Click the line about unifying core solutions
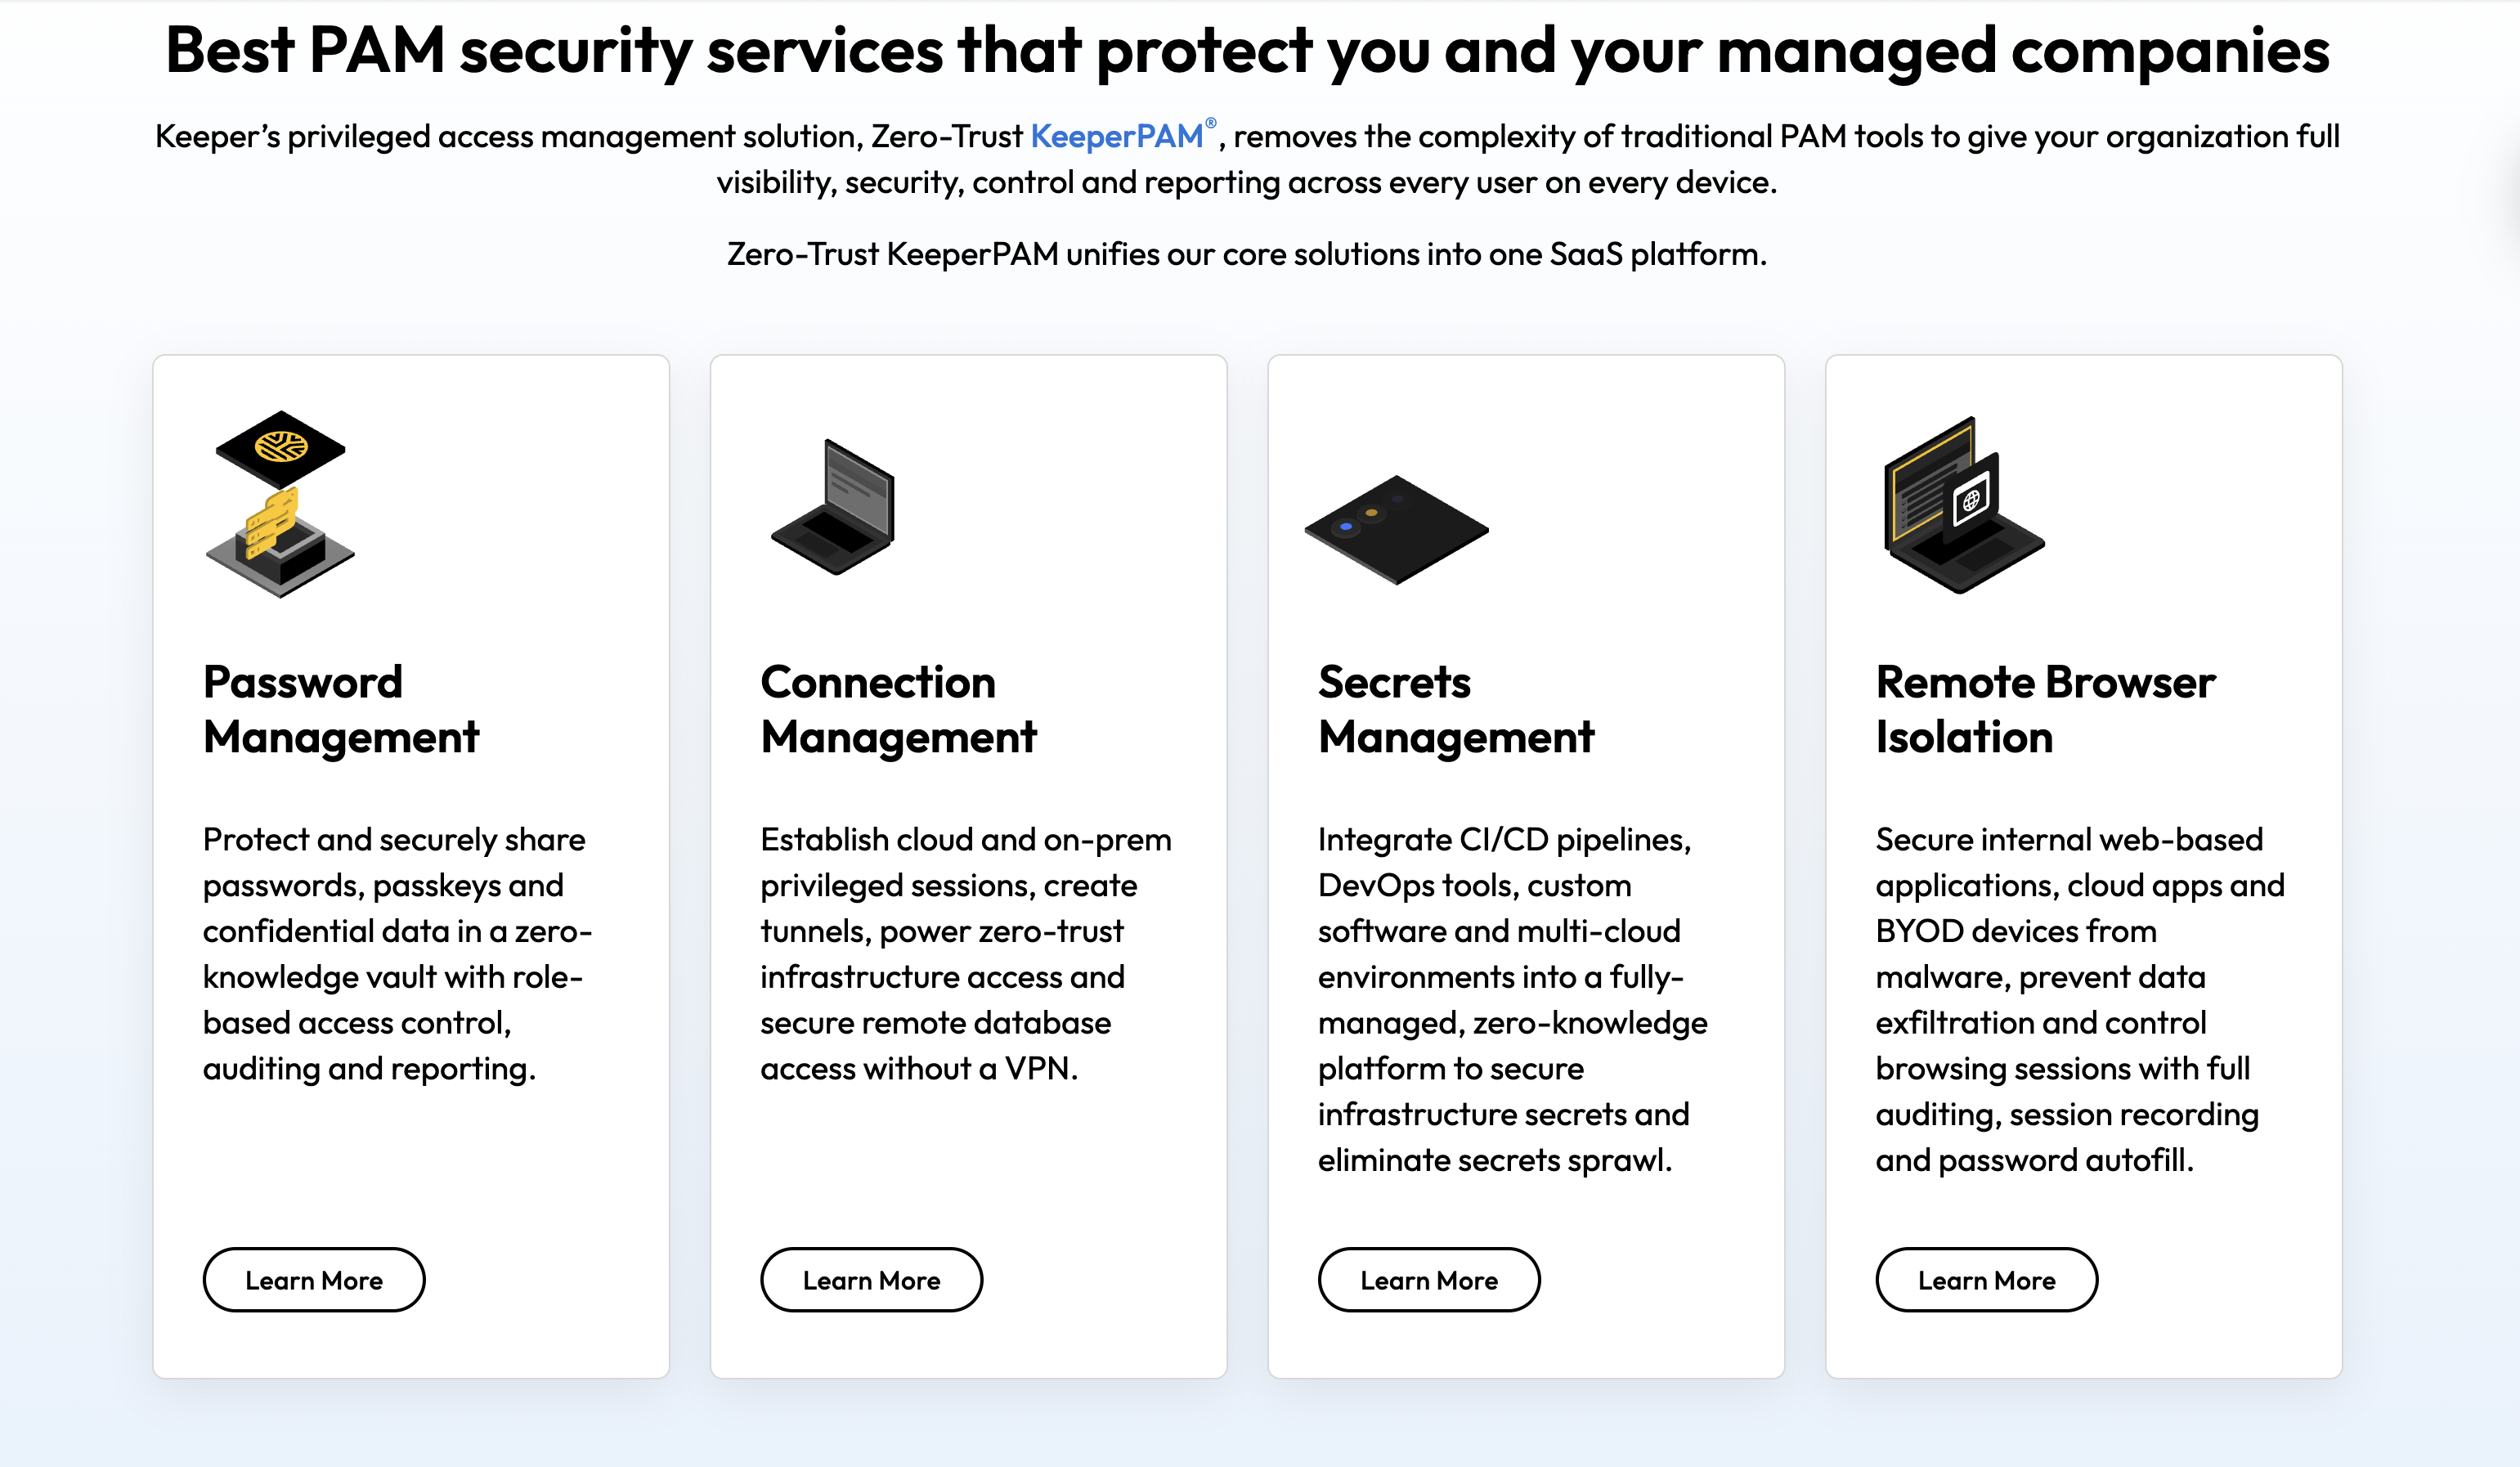The height and width of the screenshot is (1467, 2520). (x=1246, y=254)
